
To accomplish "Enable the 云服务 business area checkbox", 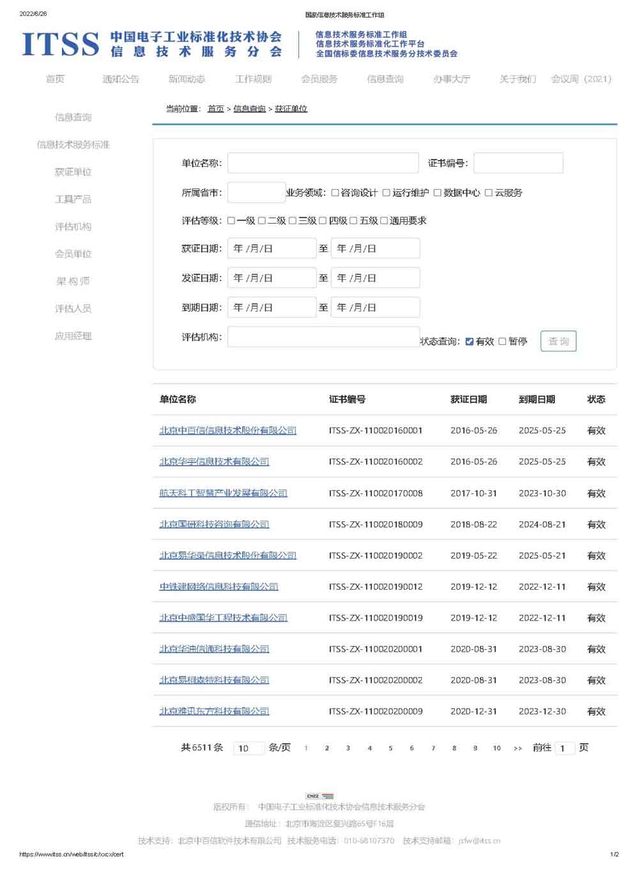I will 488,193.
